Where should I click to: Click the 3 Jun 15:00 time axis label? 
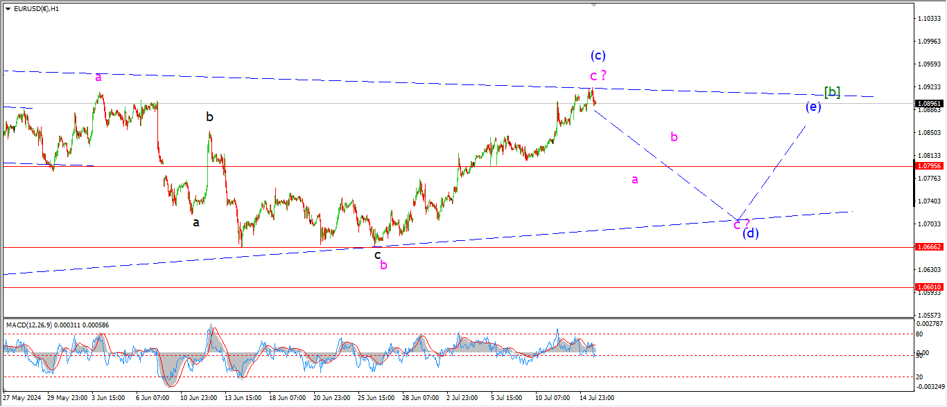tap(110, 398)
